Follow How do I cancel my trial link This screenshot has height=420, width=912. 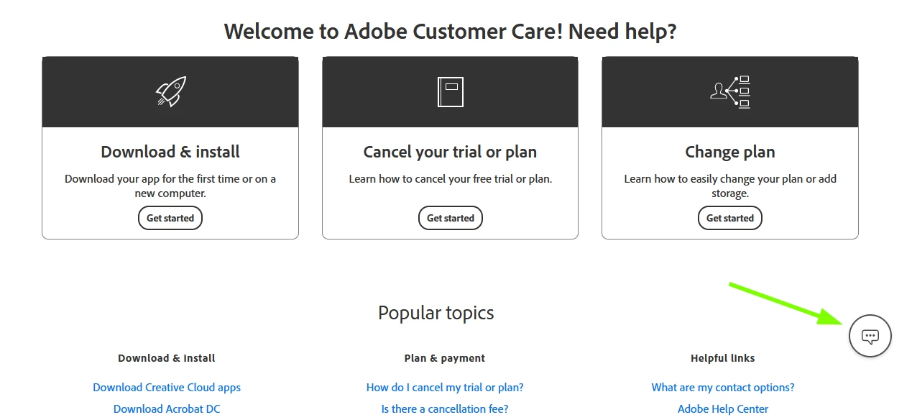pyautogui.click(x=445, y=387)
